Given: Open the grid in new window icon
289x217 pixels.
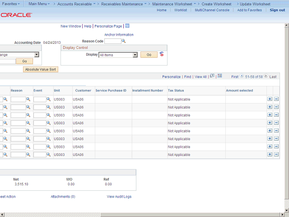Looking at the screenshot, I should [x=212, y=77].
